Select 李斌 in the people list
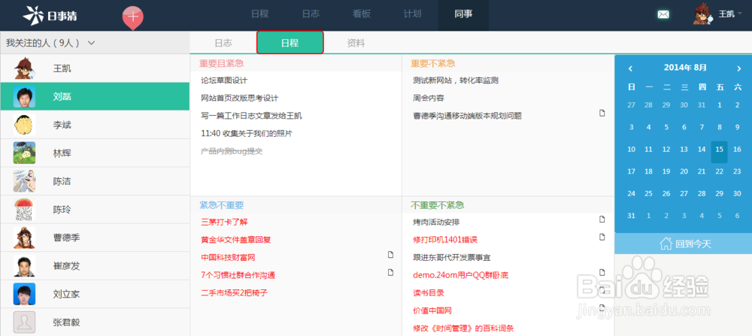Viewport: 752px width, 336px height. point(62,125)
